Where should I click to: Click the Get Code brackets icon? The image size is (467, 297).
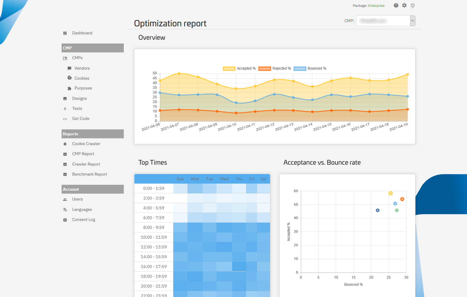point(65,119)
